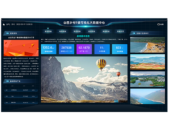The image size is (173, 130).
Task: Switch to the 数据总览 tab
Action: pyautogui.click(x=120, y=31)
